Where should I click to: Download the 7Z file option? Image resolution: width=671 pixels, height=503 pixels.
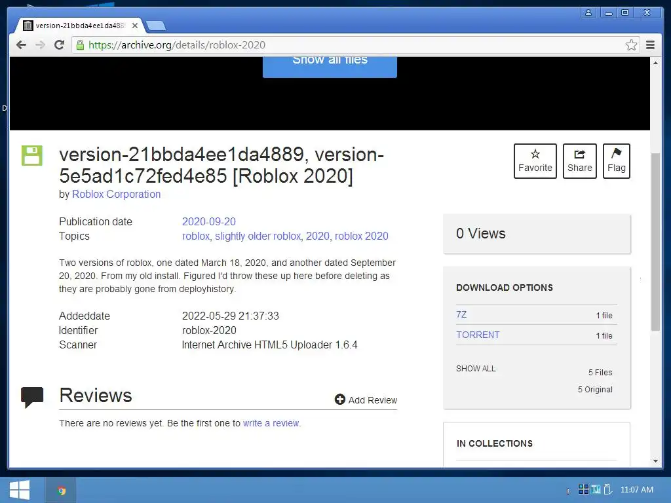(x=461, y=314)
